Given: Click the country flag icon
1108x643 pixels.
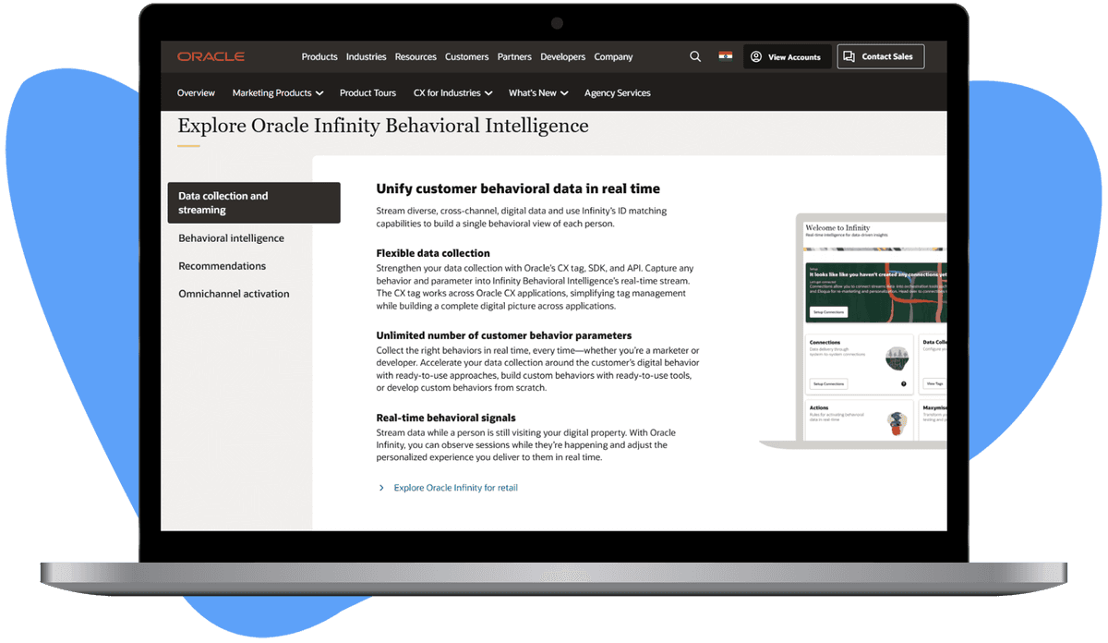Looking at the screenshot, I should click(x=726, y=55).
